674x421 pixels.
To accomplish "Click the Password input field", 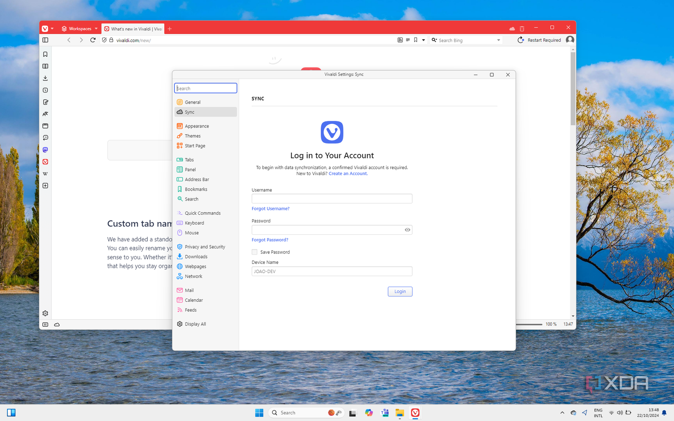I will pos(332,230).
